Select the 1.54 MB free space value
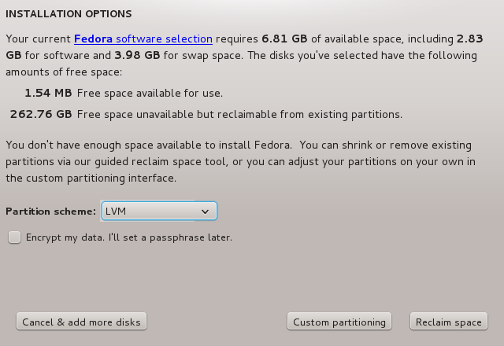This screenshot has height=346, width=504. tap(49, 93)
